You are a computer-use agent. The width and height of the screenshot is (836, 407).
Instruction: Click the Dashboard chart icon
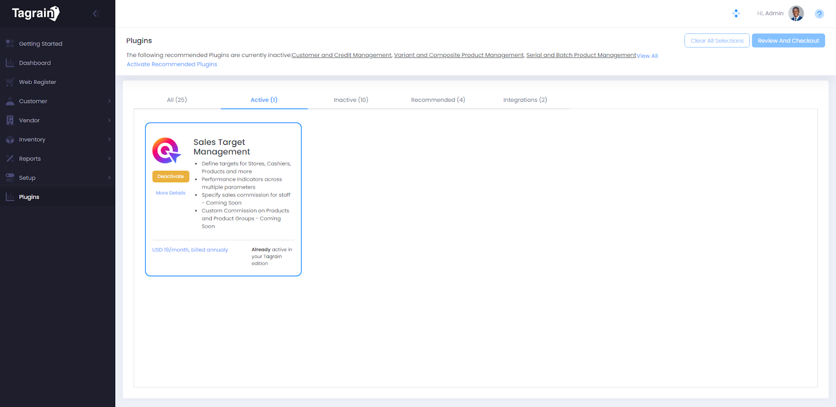pos(10,63)
